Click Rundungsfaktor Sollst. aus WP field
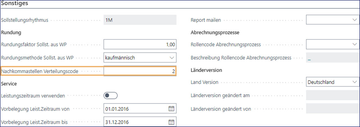Screen dimensions: 360x127 pos(140,45)
